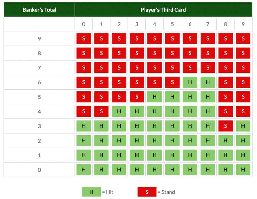This screenshot has width=257, height=199.
Task: Select the green H cell at banker 6, card 6
Action: pos(190,82)
